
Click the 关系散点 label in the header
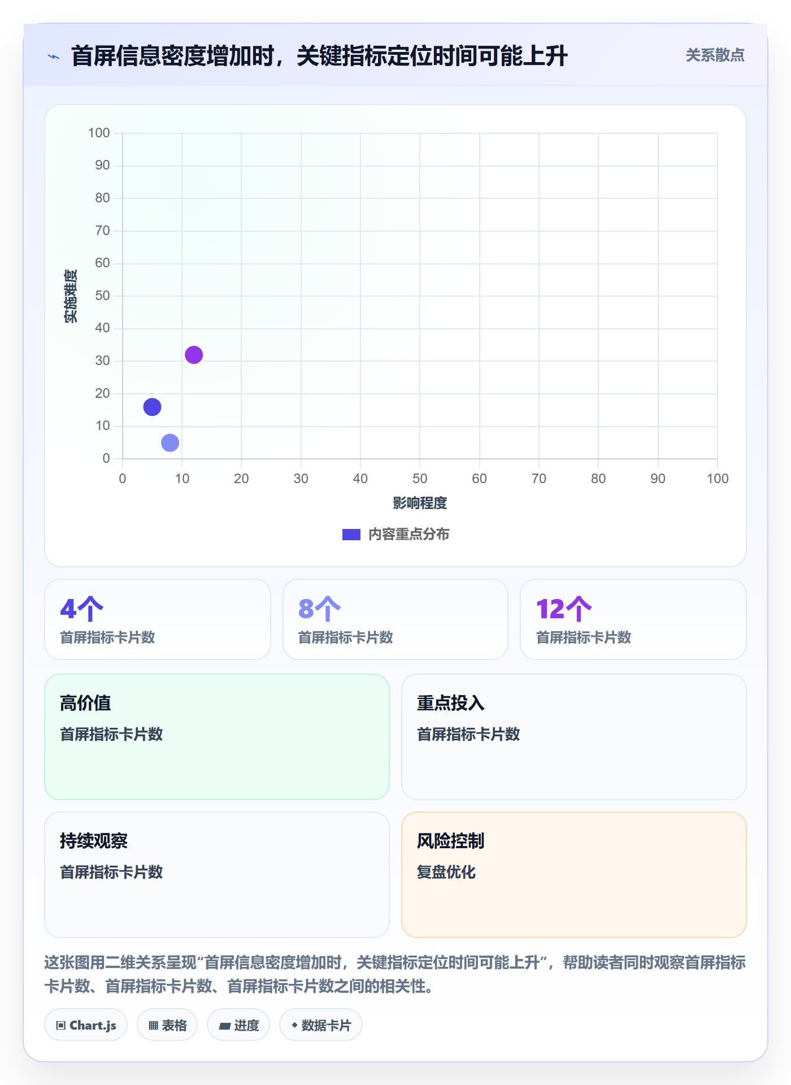point(715,55)
